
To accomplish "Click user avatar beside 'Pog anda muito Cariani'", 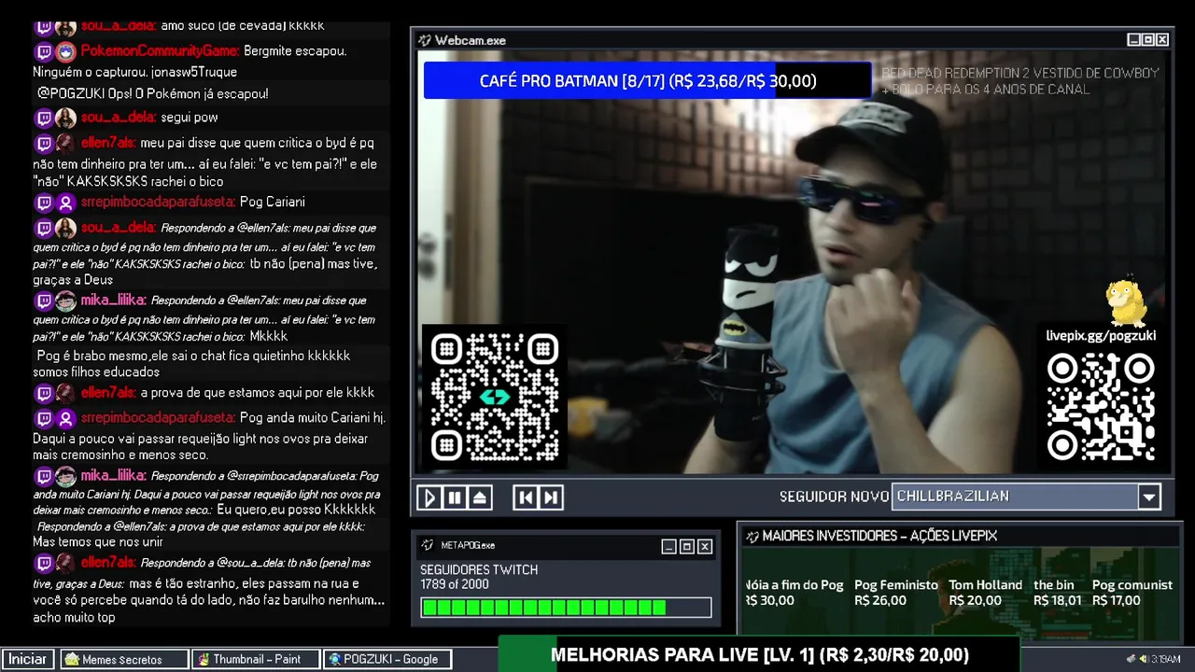I will [65, 418].
